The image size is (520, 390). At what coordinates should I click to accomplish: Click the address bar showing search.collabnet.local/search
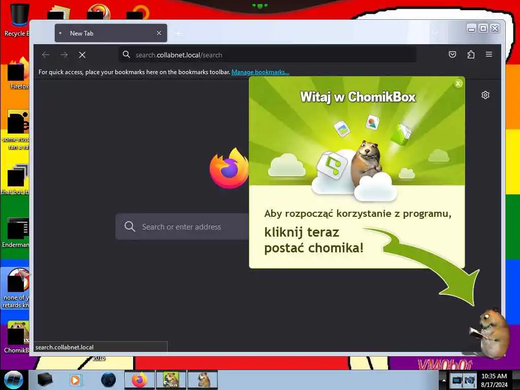coord(267,55)
